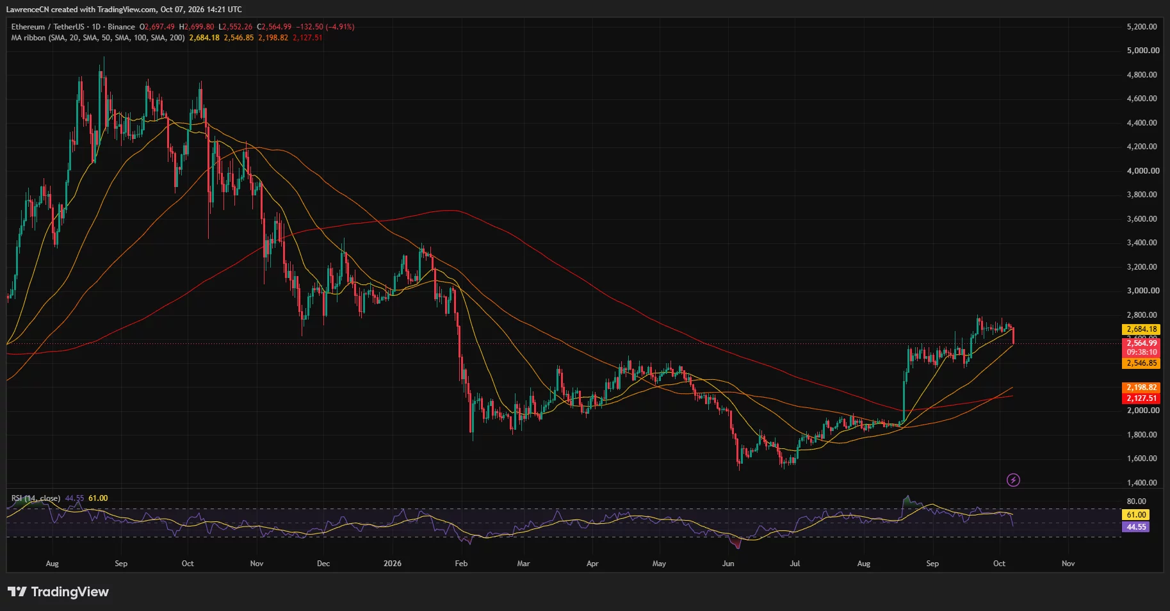Image resolution: width=1170 pixels, height=611 pixels.
Task: Click the 2,684.18 value in MA ribbon legend
Action: 204,38
